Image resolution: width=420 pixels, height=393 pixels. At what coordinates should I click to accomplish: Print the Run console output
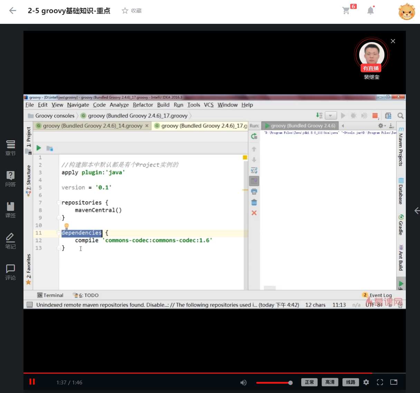pyautogui.click(x=254, y=192)
